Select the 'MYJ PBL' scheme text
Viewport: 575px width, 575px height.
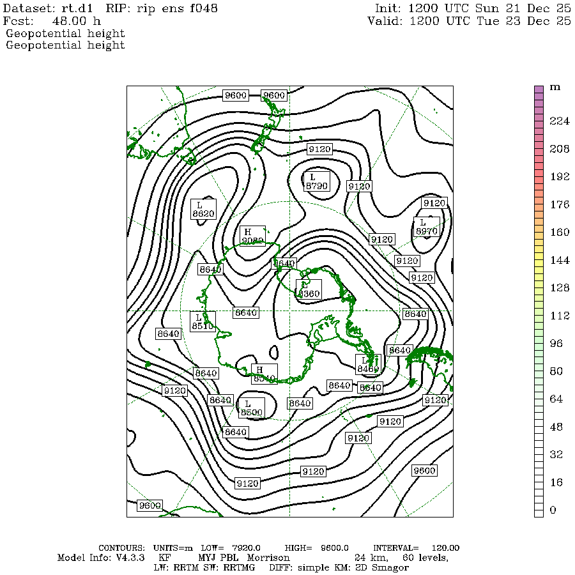coord(218,558)
